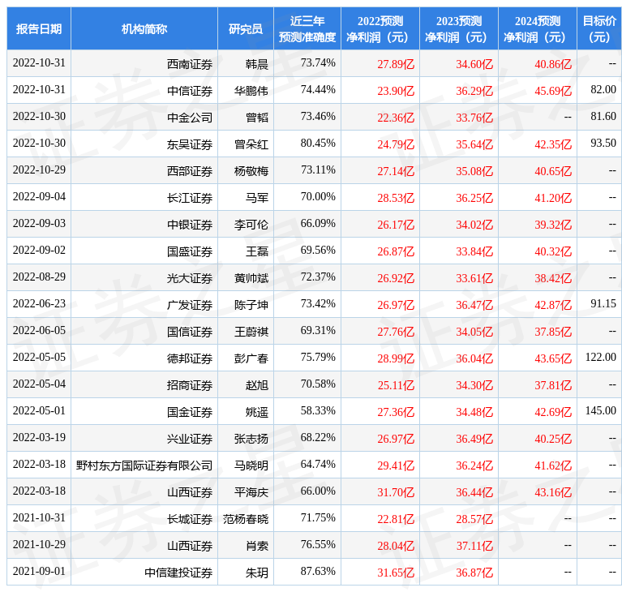
Task: Click the 近三年预测准确度 column header
Action: point(307,29)
